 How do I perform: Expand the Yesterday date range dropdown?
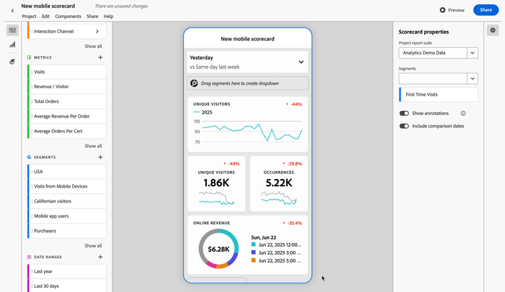pyautogui.click(x=301, y=62)
